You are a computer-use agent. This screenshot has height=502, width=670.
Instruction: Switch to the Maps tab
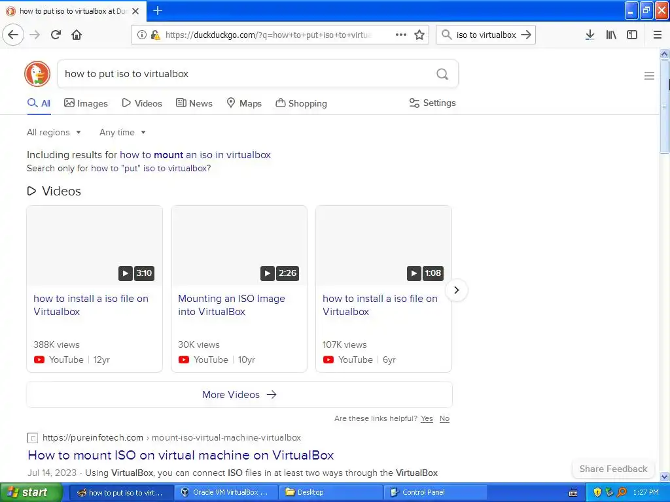pyautogui.click(x=244, y=103)
